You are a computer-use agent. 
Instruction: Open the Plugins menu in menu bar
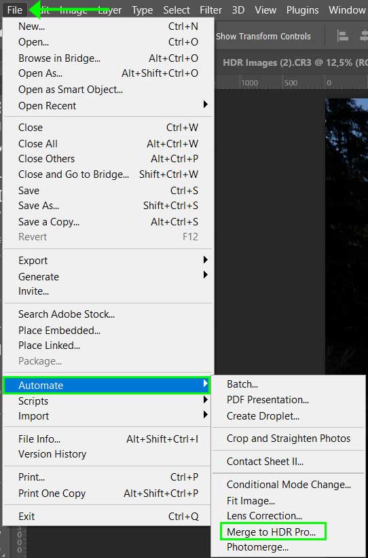(x=302, y=10)
